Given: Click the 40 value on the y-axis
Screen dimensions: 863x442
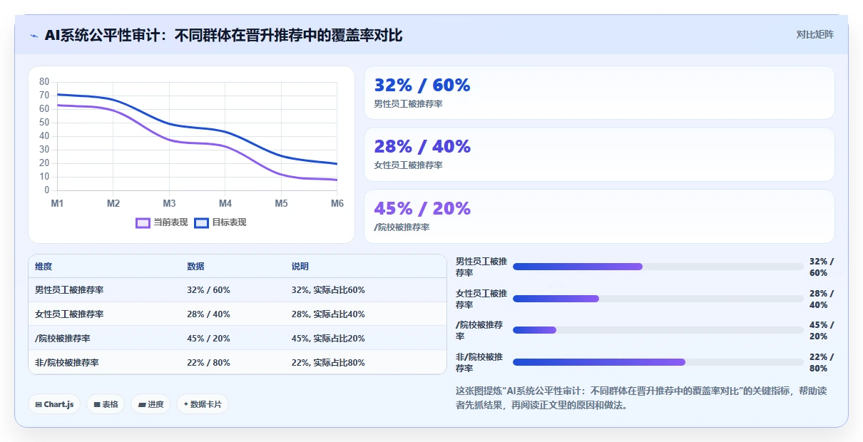Looking at the screenshot, I should click(44, 135).
